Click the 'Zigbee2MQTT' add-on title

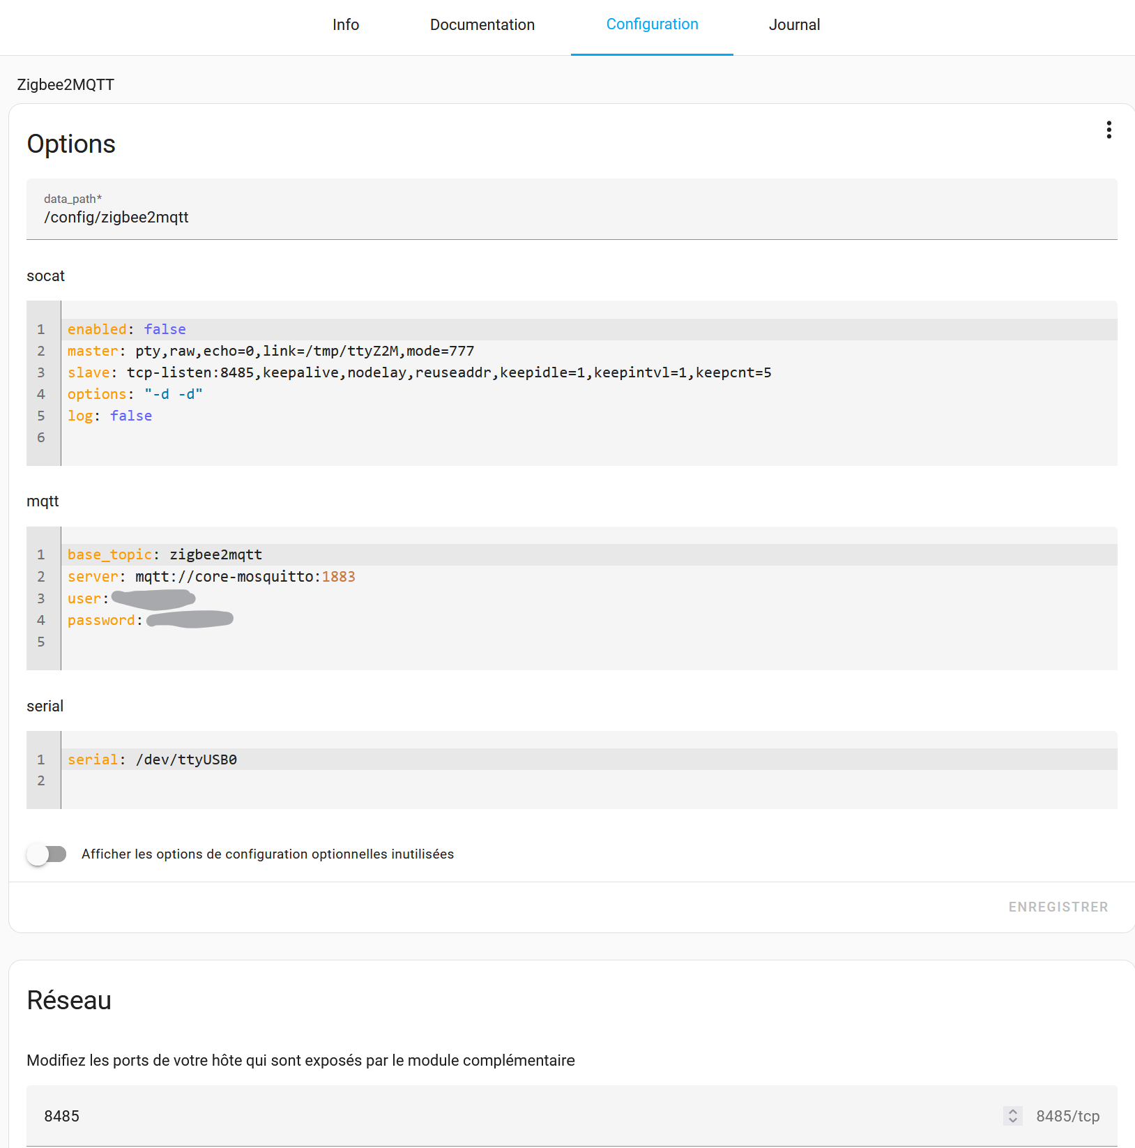[x=66, y=84]
